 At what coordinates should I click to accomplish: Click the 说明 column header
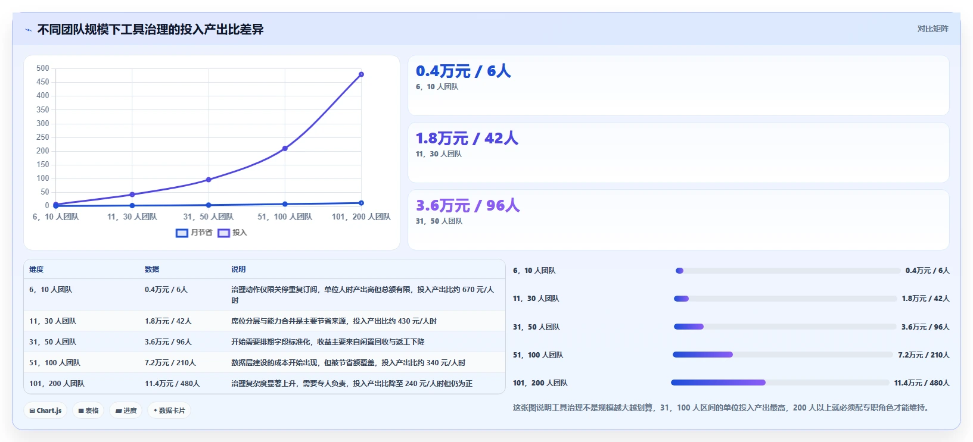[x=238, y=269]
